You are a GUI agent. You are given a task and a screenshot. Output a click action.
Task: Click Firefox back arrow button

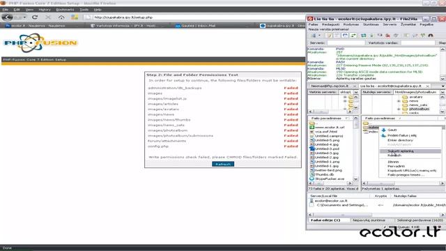pyautogui.click(x=8, y=17)
